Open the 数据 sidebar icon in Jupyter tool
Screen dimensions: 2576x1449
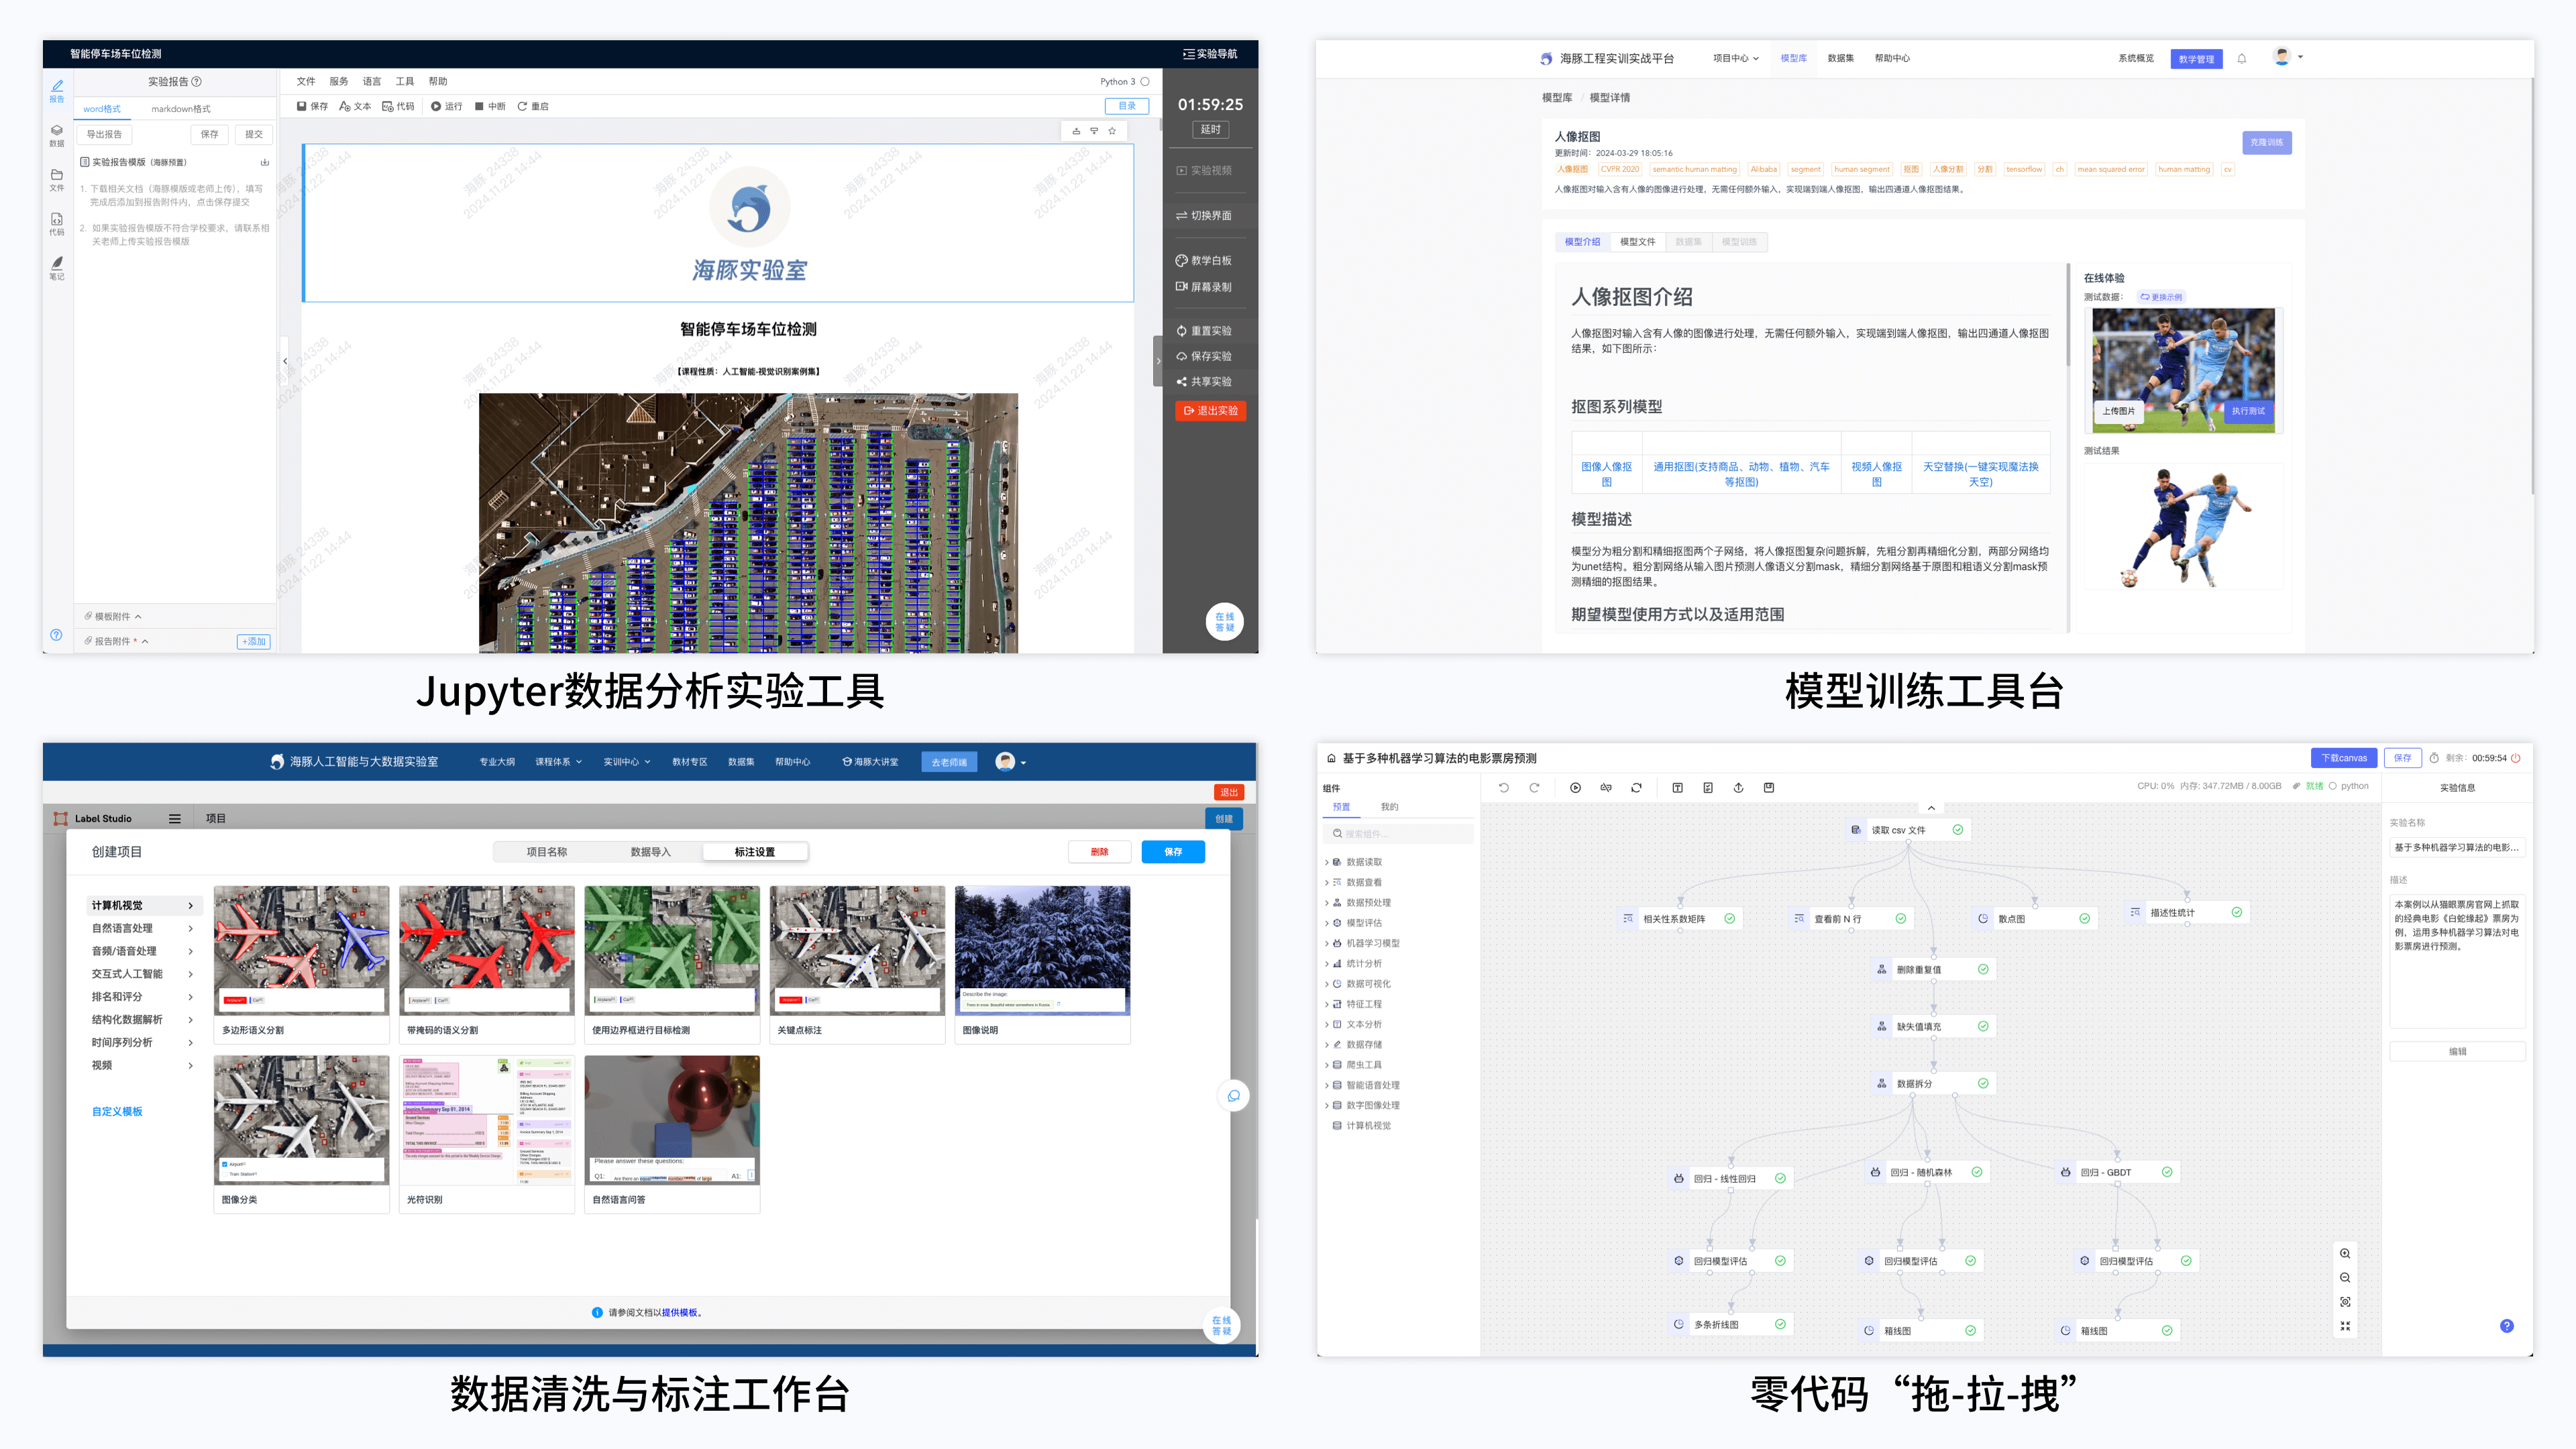[x=57, y=136]
